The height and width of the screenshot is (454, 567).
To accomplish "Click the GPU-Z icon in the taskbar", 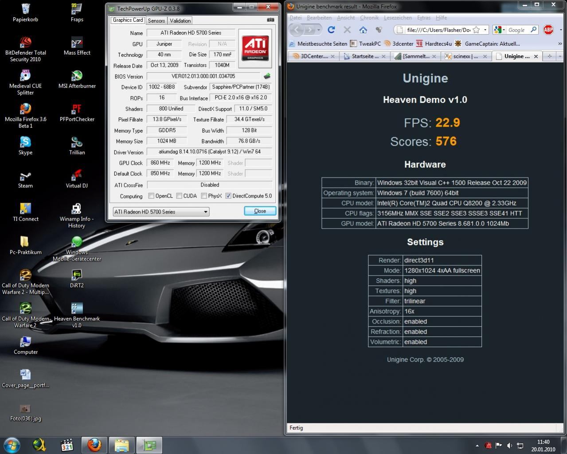I will click(149, 445).
